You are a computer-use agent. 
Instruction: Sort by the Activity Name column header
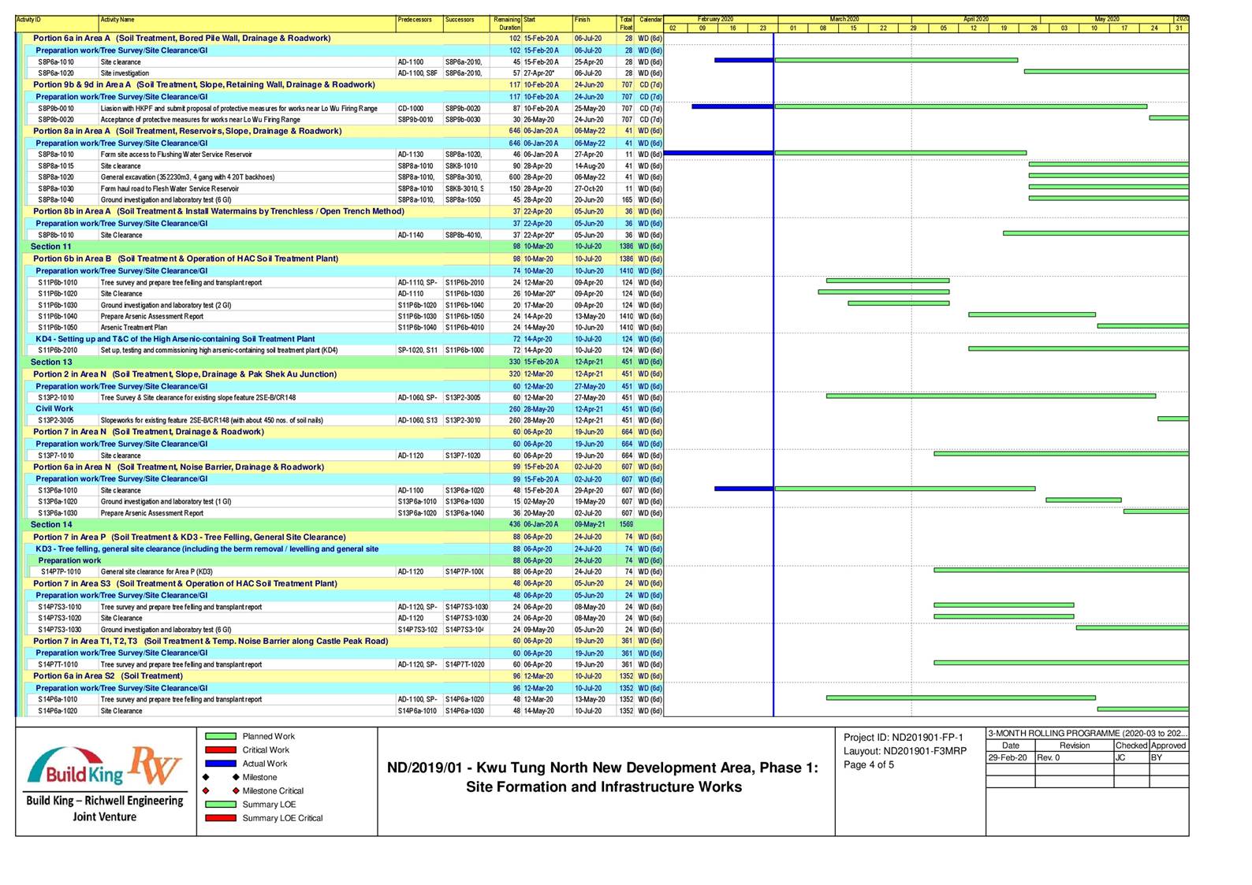click(x=117, y=20)
